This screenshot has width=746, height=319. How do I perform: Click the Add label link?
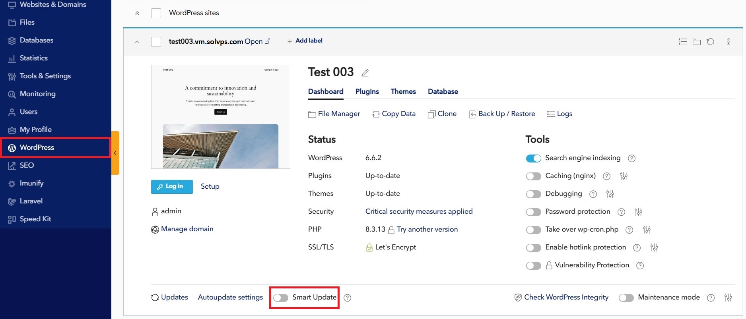pyautogui.click(x=305, y=41)
